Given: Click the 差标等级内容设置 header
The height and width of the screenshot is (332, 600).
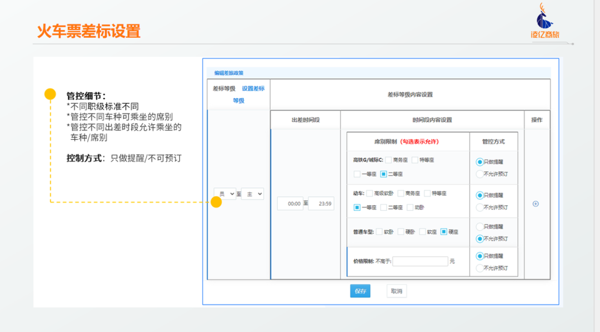Looking at the screenshot, I should point(410,95).
